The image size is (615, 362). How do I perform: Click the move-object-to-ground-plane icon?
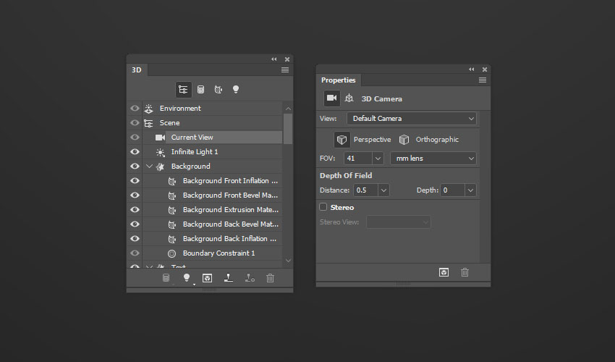pyautogui.click(x=228, y=278)
